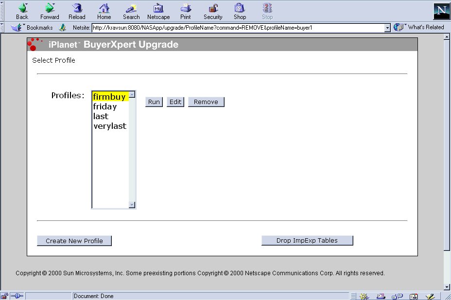451x300 pixels.
Task: Click the online/offline connection plug icon
Action: point(17,296)
